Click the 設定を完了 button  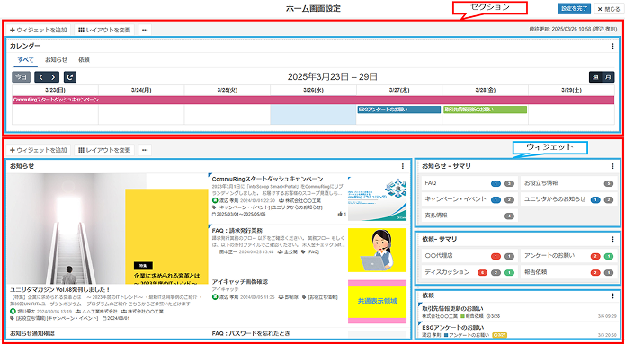coord(574,9)
